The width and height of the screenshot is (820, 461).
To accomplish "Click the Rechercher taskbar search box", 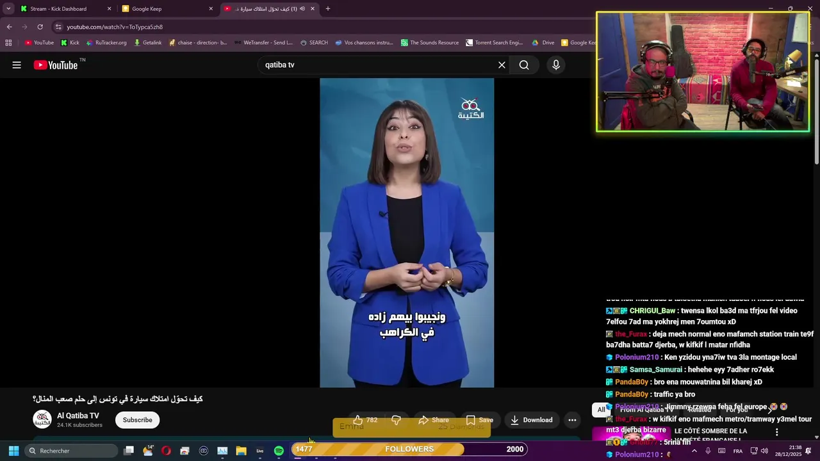I will coord(71,451).
